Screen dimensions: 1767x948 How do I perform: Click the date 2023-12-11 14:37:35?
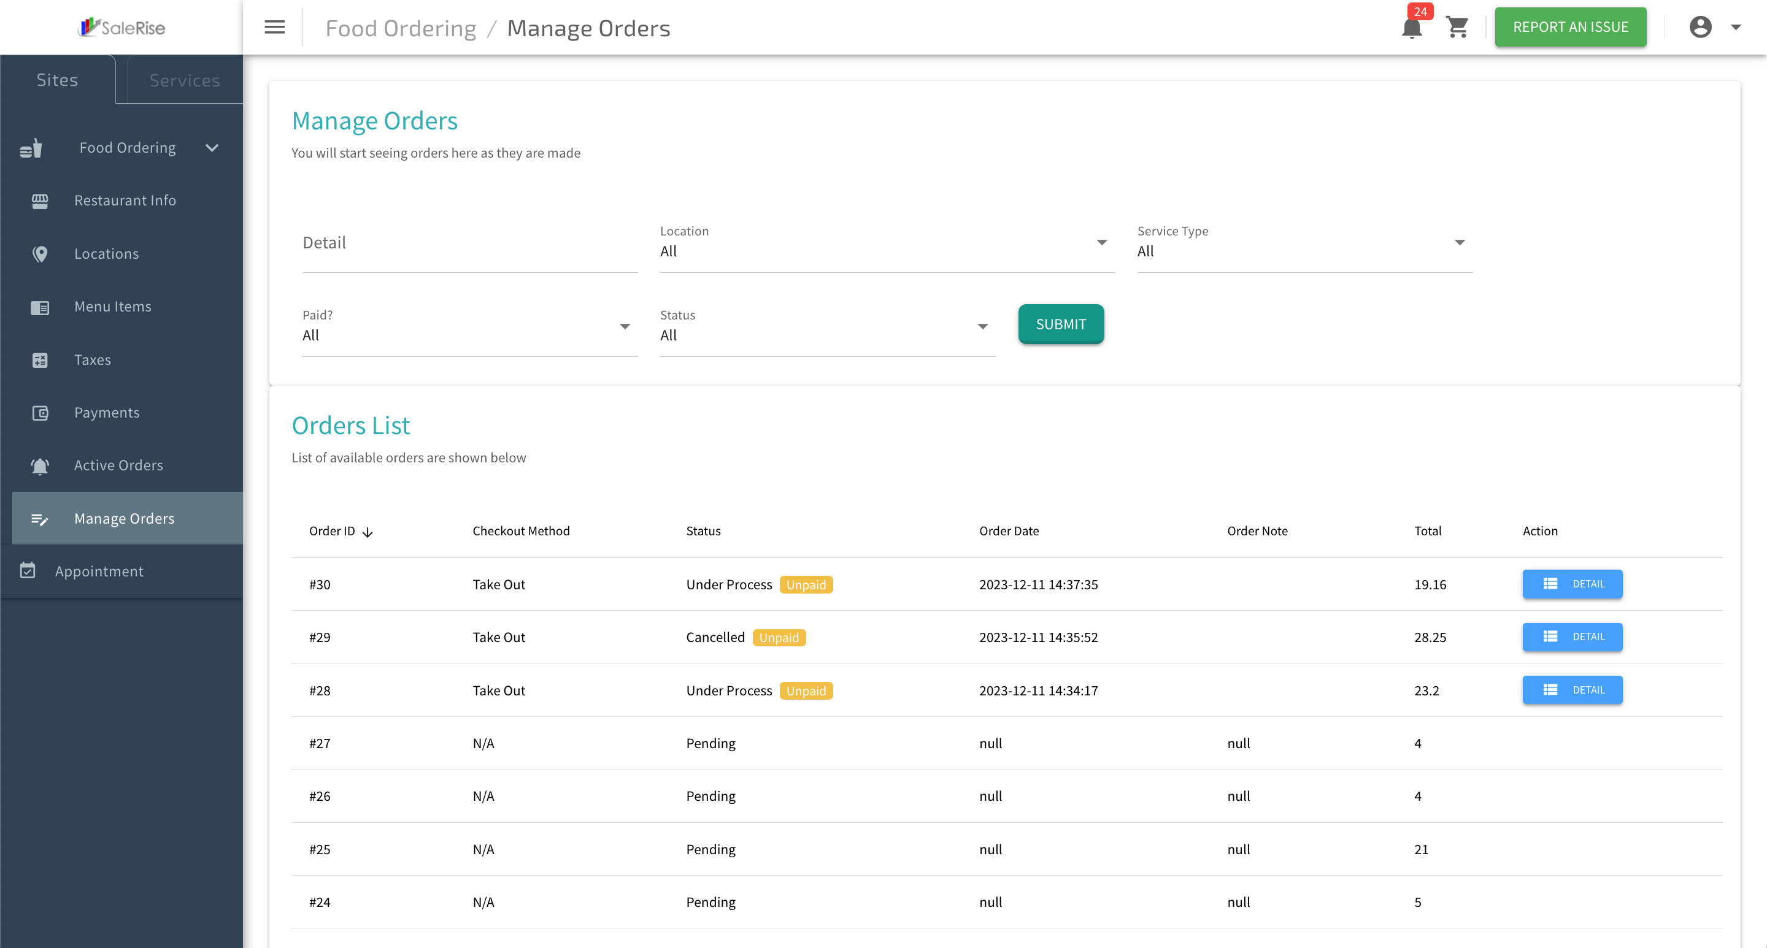[1038, 585]
